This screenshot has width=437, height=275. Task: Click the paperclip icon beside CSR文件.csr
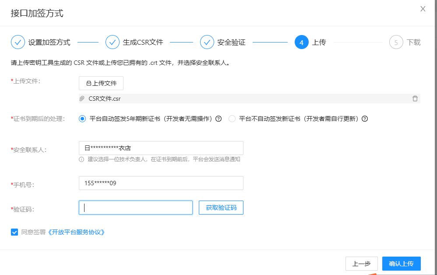point(82,99)
